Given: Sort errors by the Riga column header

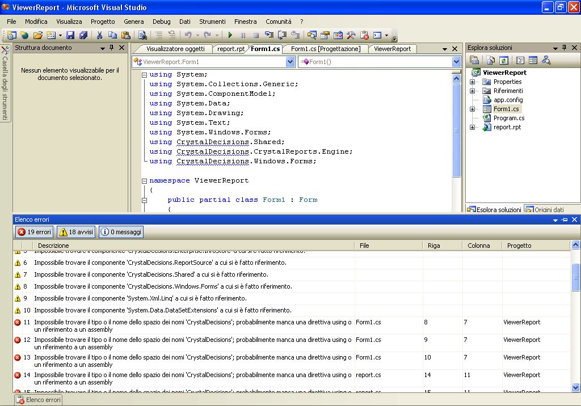Looking at the screenshot, I should pyautogui.click(x=442, y=245).
